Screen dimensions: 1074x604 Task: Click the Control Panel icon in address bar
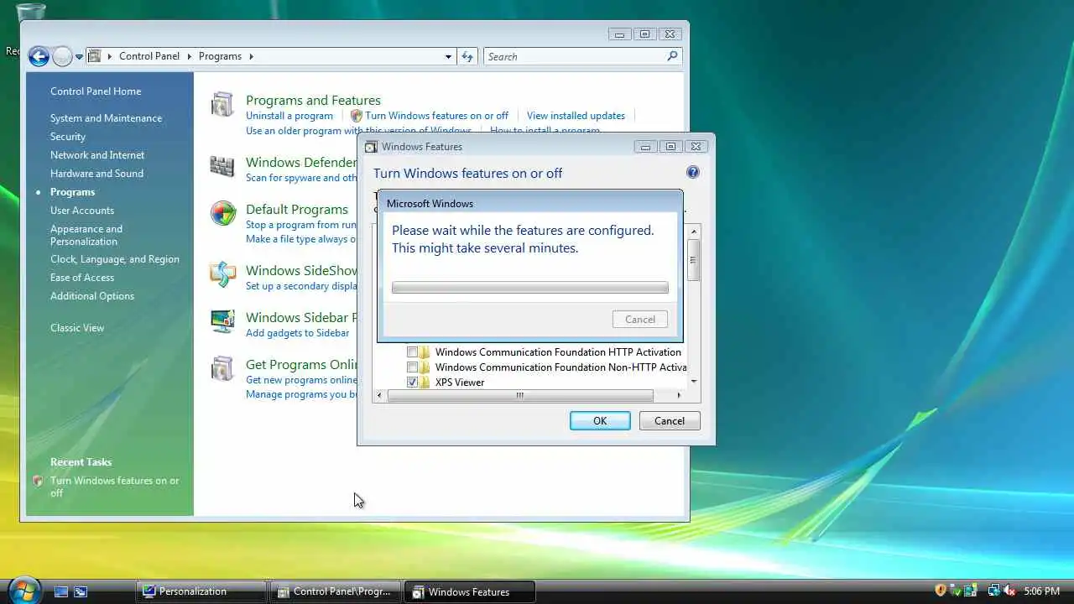click(95, 56)
